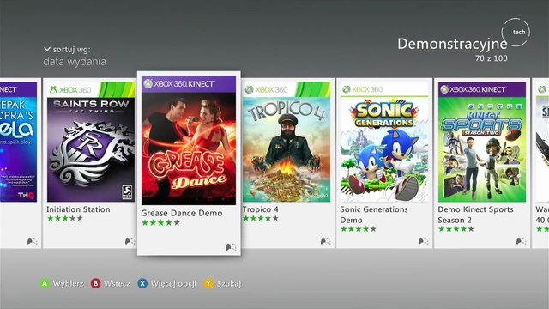The width and height of the screenshot is (549, 309).
Task: Click the Grease Dance Demo title text
Action: 182,213
